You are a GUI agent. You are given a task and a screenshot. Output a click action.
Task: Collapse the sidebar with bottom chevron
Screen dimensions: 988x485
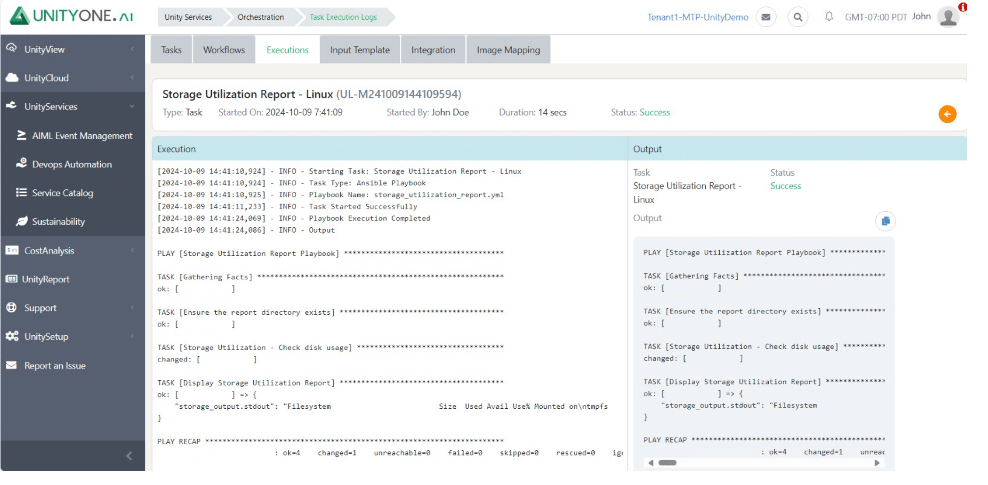[x=129, y=456]
